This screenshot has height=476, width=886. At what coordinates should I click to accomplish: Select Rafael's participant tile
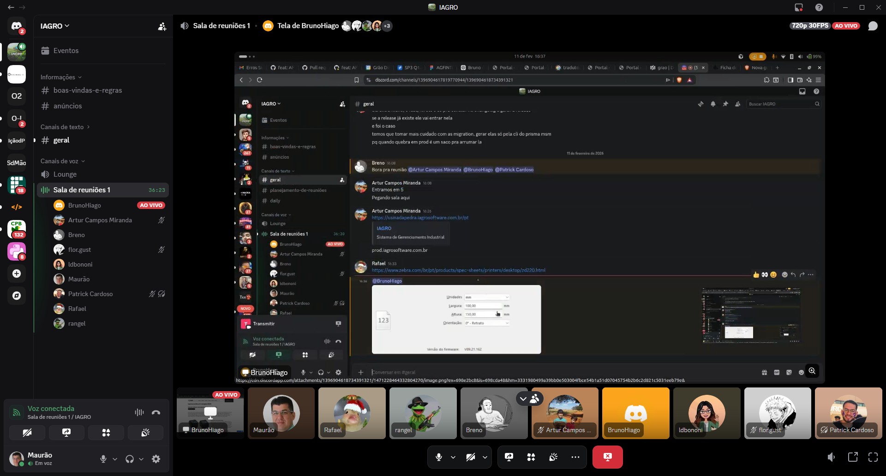[352, 413]
